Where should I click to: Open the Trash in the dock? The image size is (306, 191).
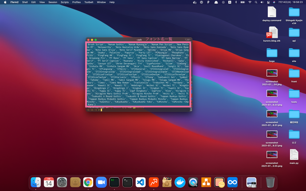[270, 182]
